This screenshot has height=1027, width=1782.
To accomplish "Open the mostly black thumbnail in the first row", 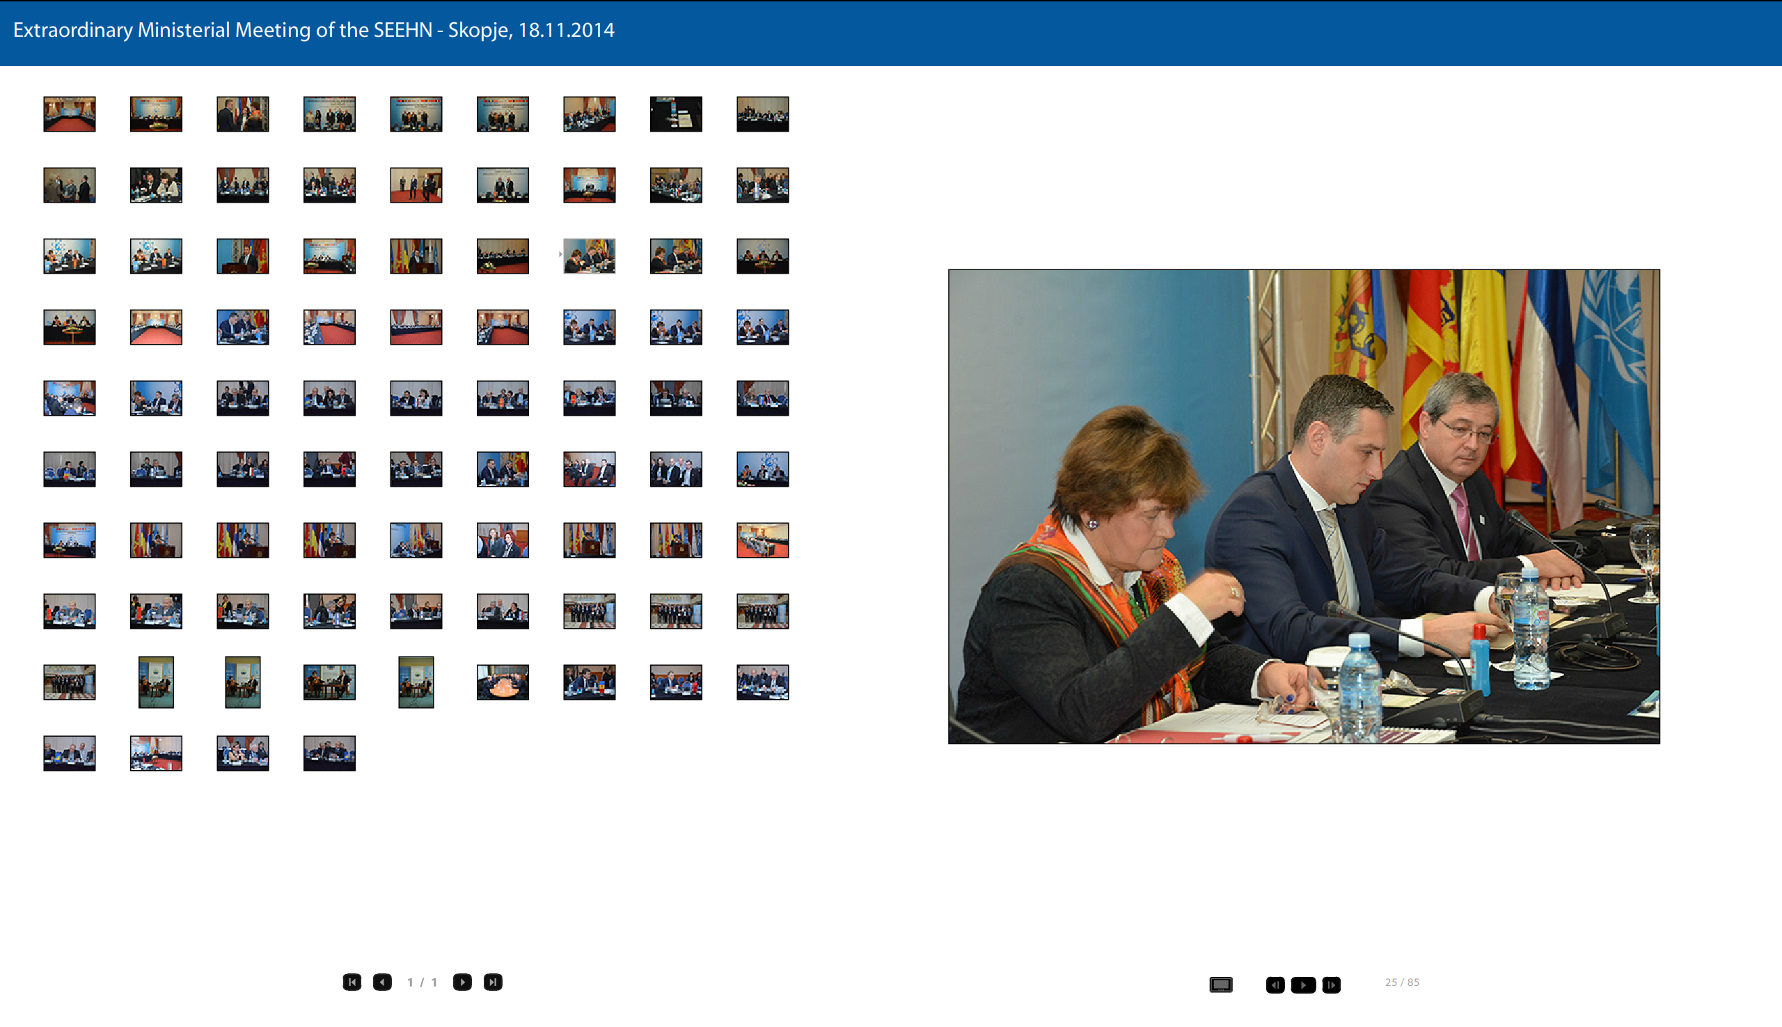I will pos(676,114).
